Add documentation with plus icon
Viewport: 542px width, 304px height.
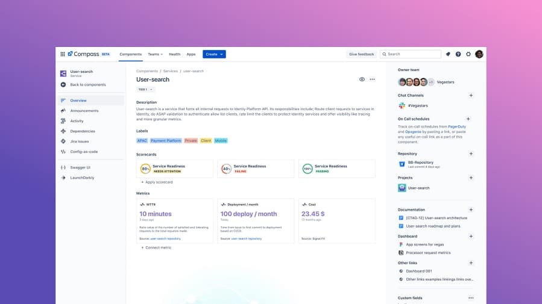pyautogui.click(x=471, y=209)
